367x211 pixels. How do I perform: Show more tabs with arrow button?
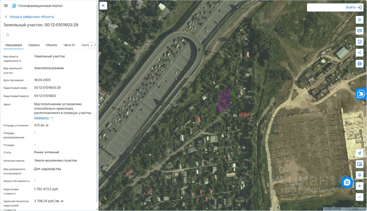92,45
